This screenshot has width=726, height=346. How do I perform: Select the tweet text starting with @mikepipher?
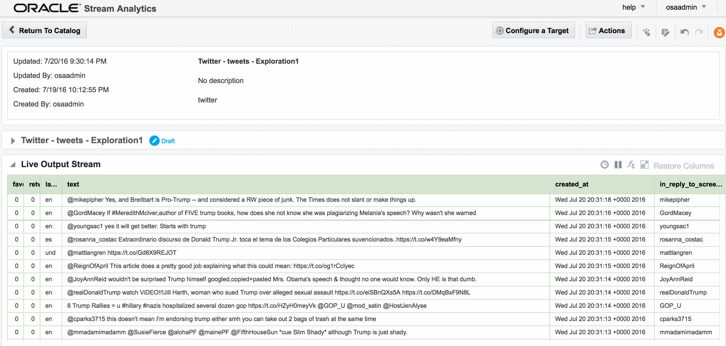[x=242, y=200]
